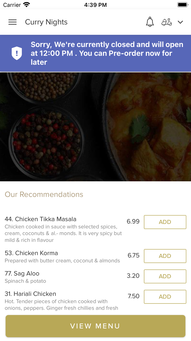Tap the Wi-Fi icon in status bar
This screenshot has width=191, height=341.
[26, 5]
